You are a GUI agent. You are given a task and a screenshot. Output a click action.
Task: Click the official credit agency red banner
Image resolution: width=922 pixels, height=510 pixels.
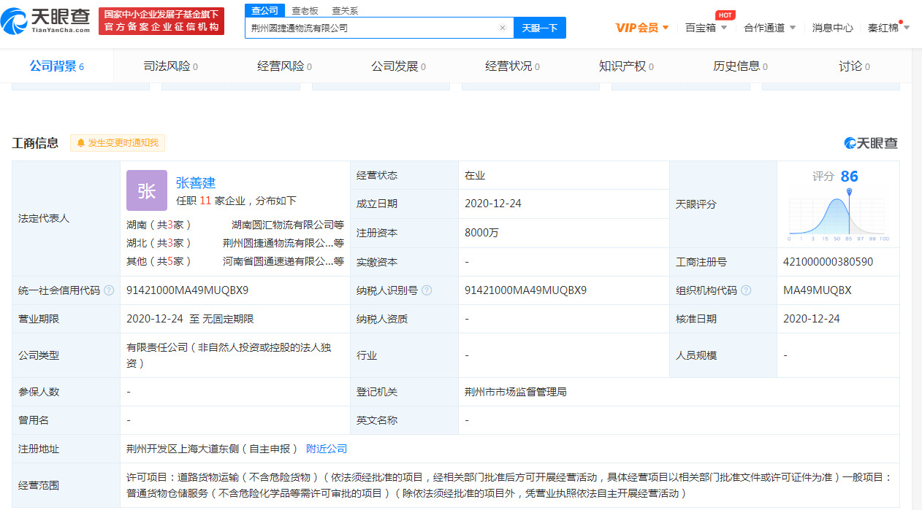[161, 21]
